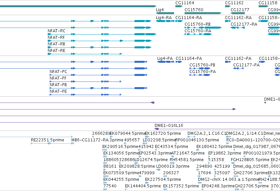
Task: Select the CG15760-PB protein label
Action: pyautogui.click(x=202, y=65)
